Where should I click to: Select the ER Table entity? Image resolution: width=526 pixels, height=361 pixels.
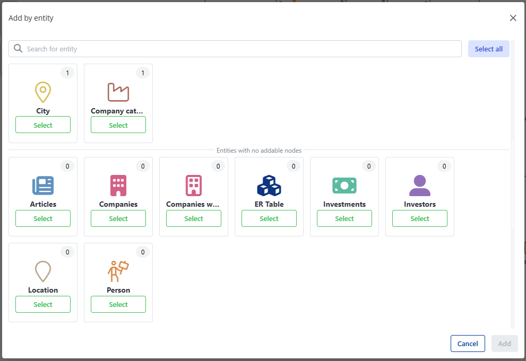coord(269,218)
